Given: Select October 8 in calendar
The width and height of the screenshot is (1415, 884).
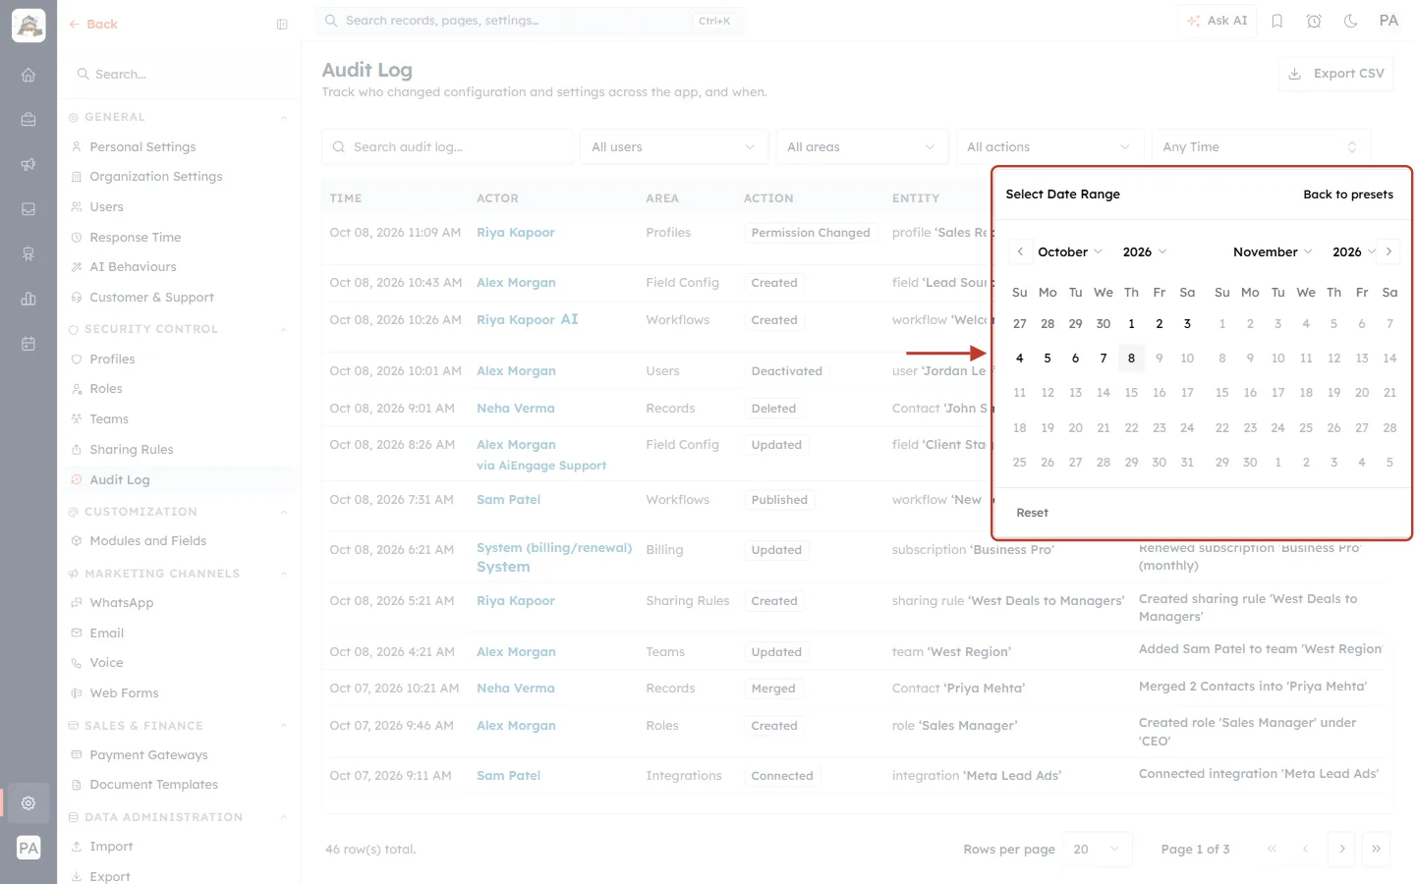Looking at the screenshot, I should pyautogui.click(x=1131, y=359).
